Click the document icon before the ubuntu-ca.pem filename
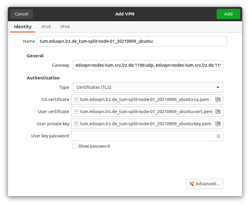The image size is (250, 205). (x=76, y=99)
